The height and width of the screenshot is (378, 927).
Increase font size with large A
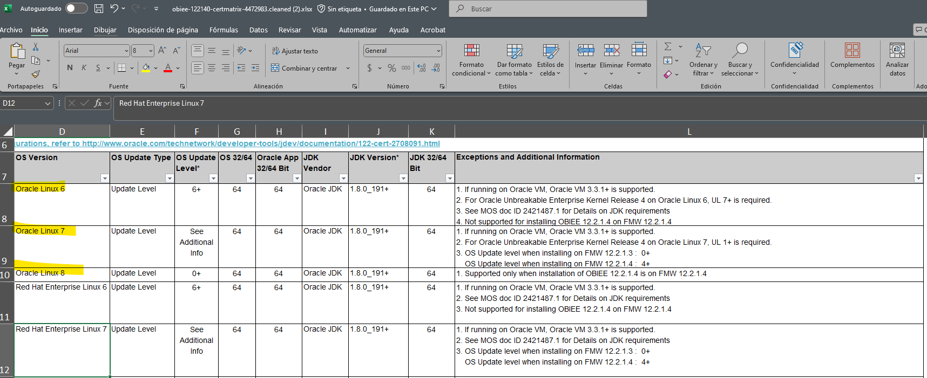pyautogui.click(x=163, y=51)
